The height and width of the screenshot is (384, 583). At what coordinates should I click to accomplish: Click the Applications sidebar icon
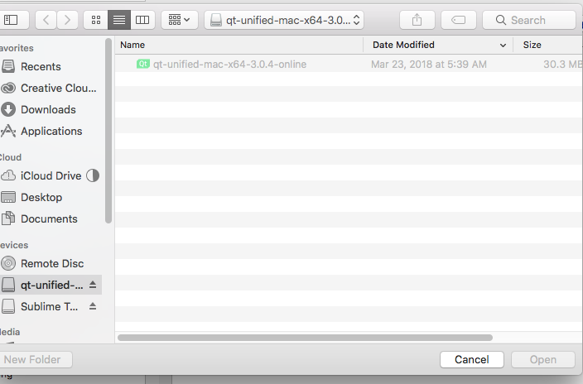click(8, 131)
